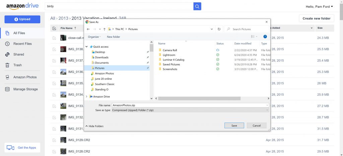
Task: Open Recent Files from the sidebar
Action: [22, 44]
